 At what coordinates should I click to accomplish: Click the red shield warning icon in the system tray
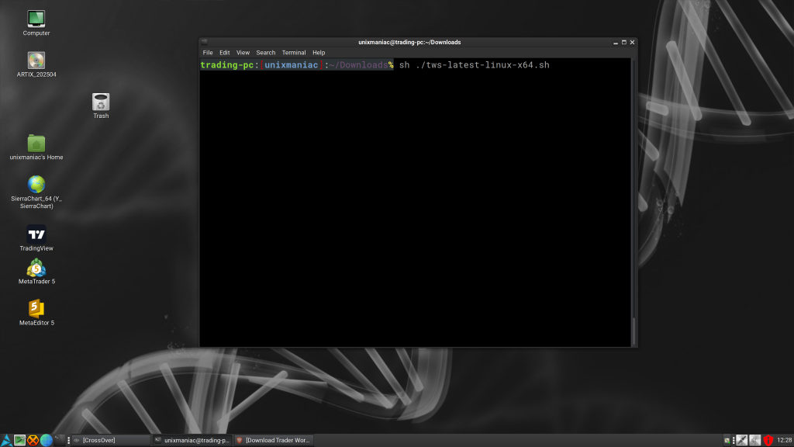768,439
